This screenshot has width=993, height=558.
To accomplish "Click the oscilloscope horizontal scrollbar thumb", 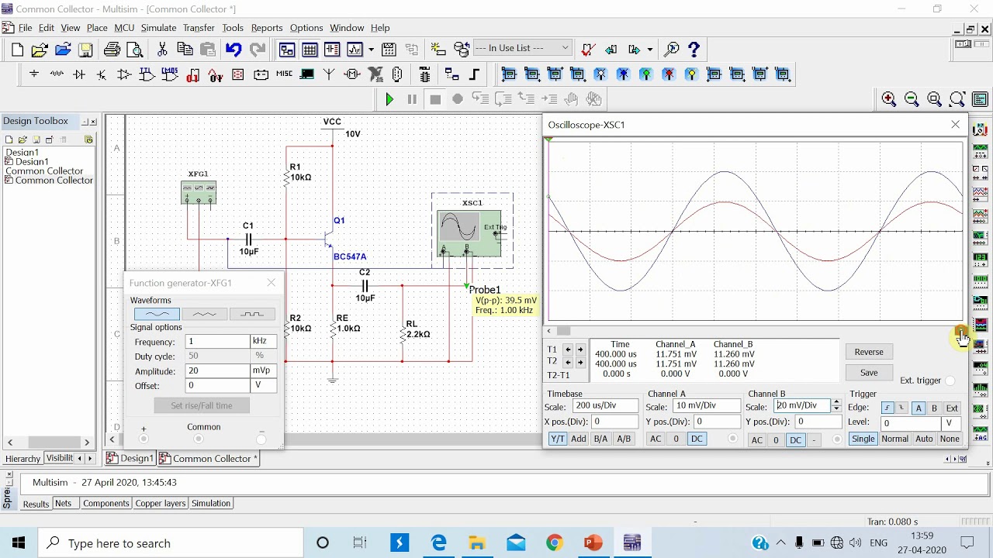I will tap(564, 331).
